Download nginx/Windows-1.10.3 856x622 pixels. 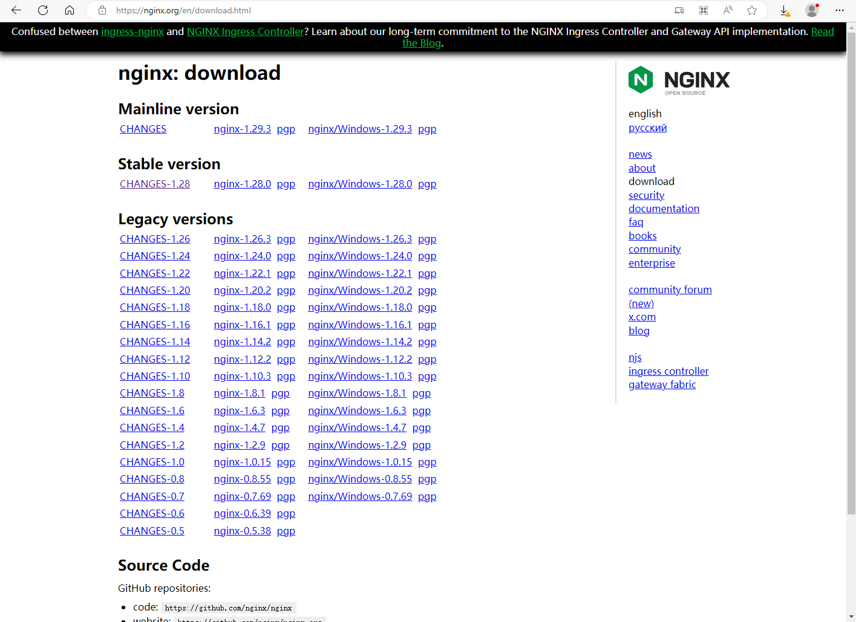coord(360,376)
